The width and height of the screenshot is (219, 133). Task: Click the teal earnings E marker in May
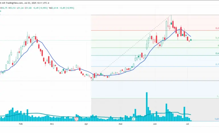[134, 119]
